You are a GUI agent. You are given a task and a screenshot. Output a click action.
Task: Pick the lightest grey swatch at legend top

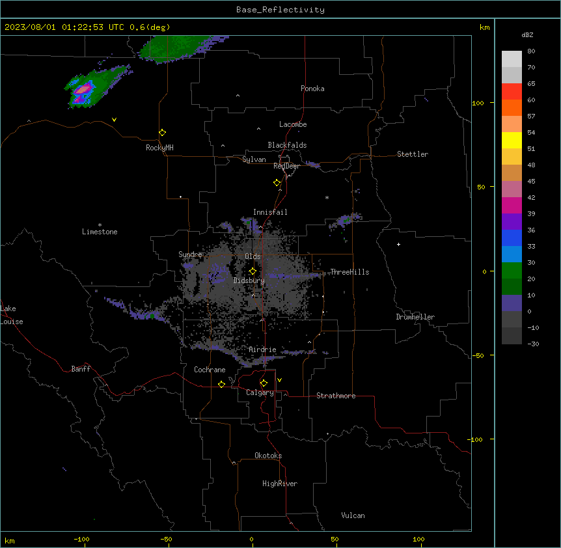click(512, 59)
